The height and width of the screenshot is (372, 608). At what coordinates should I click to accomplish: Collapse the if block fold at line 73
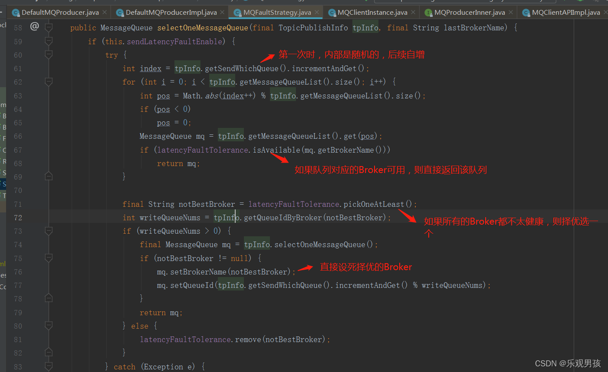click(49, 231)
